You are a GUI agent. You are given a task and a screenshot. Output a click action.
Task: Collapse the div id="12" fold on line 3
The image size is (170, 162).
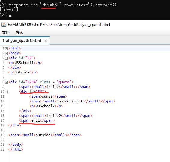click(x=7, y=58)
